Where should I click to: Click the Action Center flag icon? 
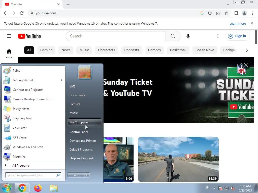pos(220,188)
